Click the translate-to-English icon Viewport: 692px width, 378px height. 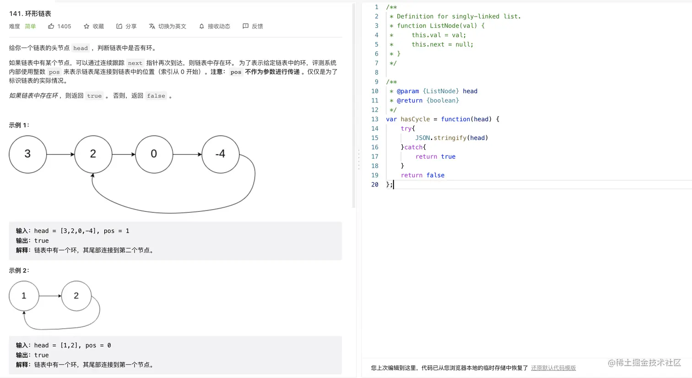(x=152, y=27)
